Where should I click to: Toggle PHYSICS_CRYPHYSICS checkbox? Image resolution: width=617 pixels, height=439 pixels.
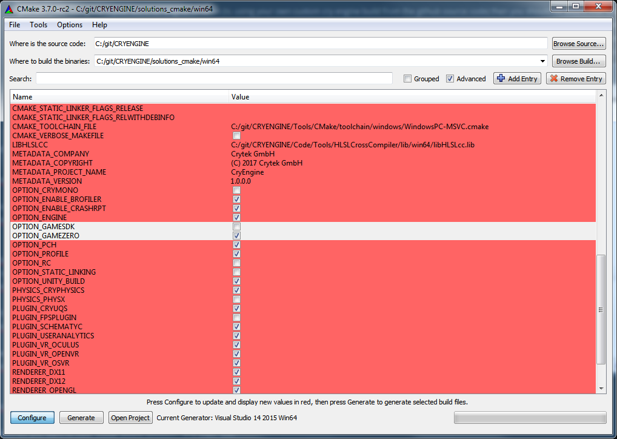tap(236, 290)
